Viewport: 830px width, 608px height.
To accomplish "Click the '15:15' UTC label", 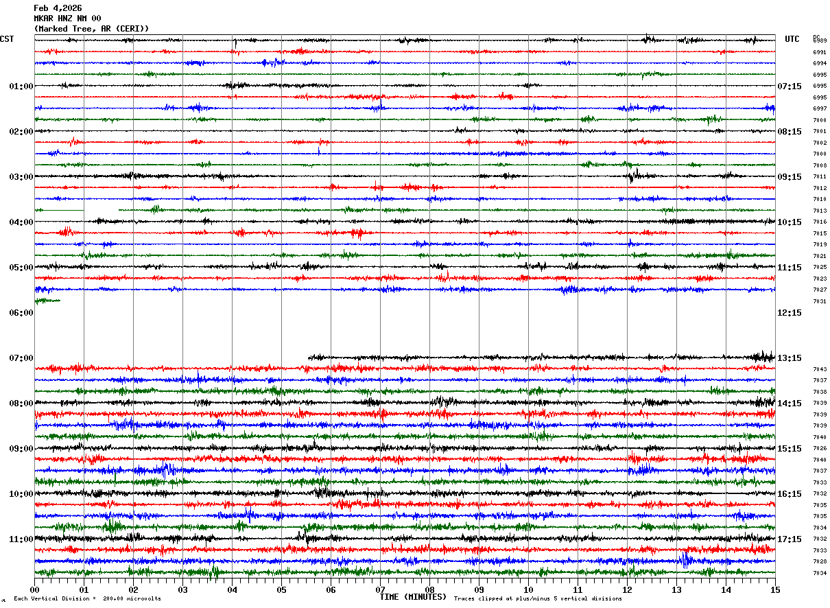I will click(790, 449).
